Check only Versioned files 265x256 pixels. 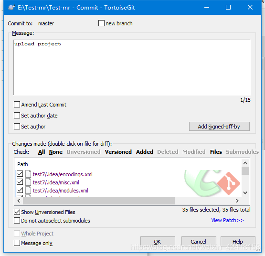[x=118, y=152]
